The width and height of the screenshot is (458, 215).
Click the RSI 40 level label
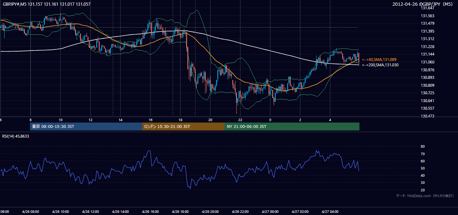(423, 175)
